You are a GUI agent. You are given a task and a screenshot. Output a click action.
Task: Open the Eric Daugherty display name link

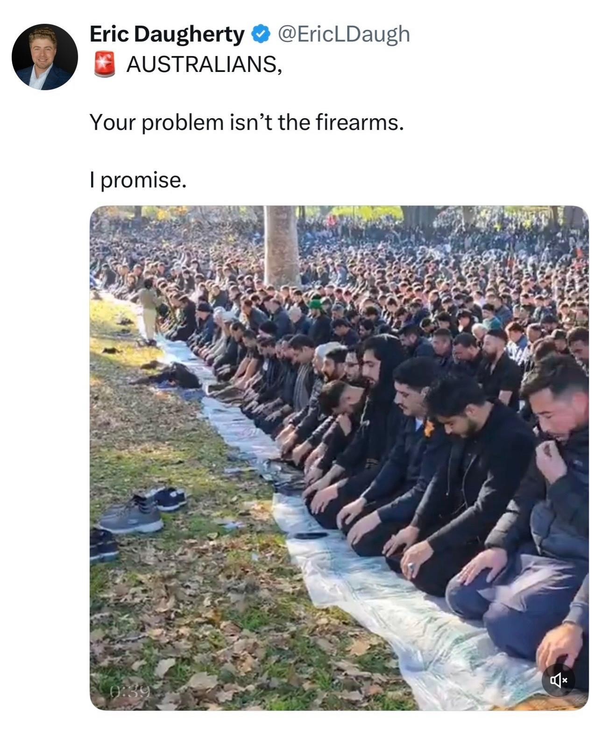point(167,34)
